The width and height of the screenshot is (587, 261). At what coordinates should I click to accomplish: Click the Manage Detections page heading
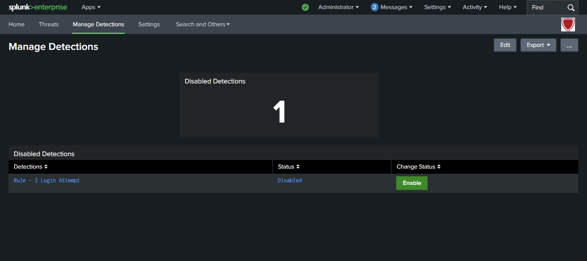(x=53, y=47)
